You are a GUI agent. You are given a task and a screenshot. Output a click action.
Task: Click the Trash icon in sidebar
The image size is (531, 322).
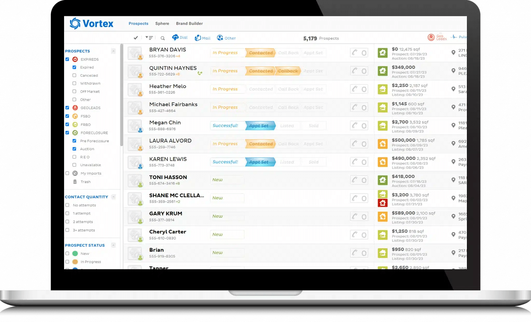75,182
